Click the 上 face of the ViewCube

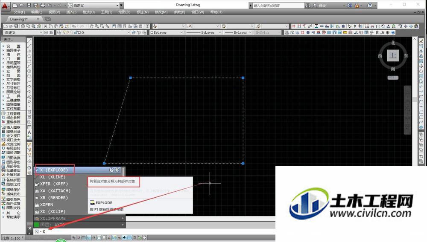click(393, 55)
